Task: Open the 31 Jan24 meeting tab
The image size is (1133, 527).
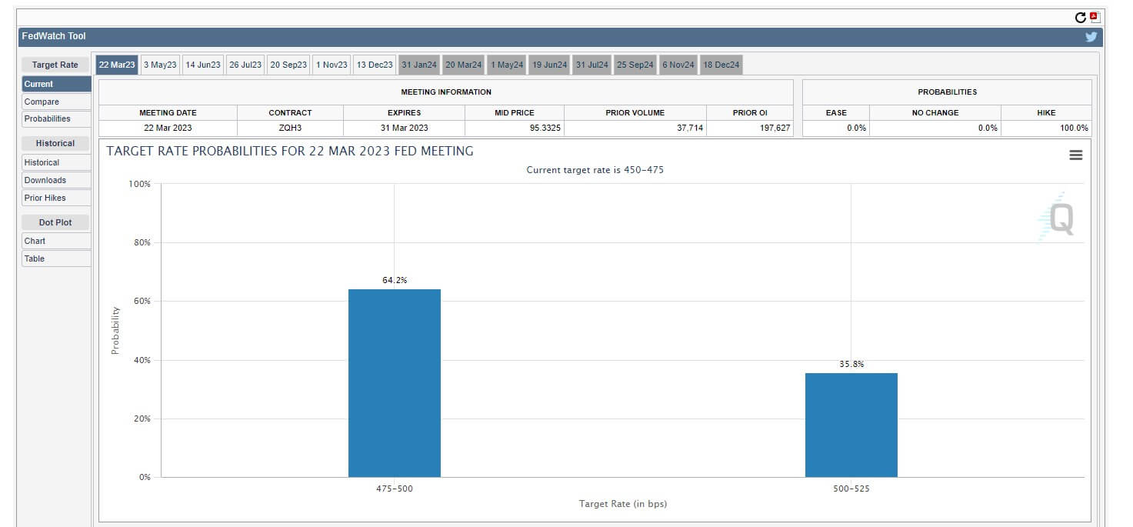Action: click(x=418, y=65)
